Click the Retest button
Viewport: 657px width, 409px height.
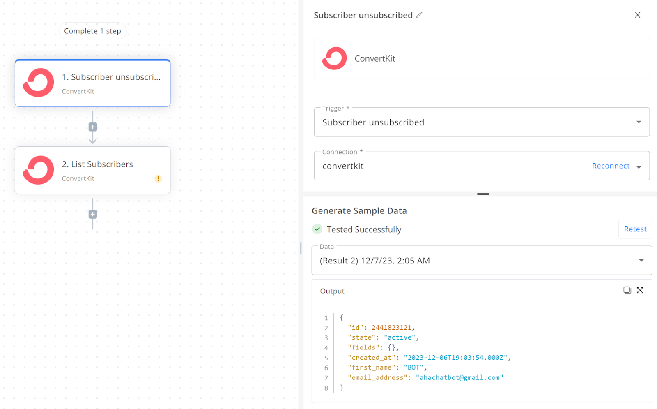click(635, 229)
